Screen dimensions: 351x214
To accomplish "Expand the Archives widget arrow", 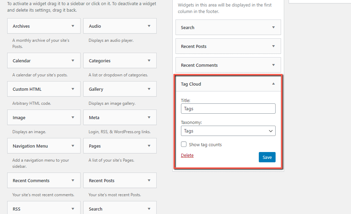I will 73,26.
